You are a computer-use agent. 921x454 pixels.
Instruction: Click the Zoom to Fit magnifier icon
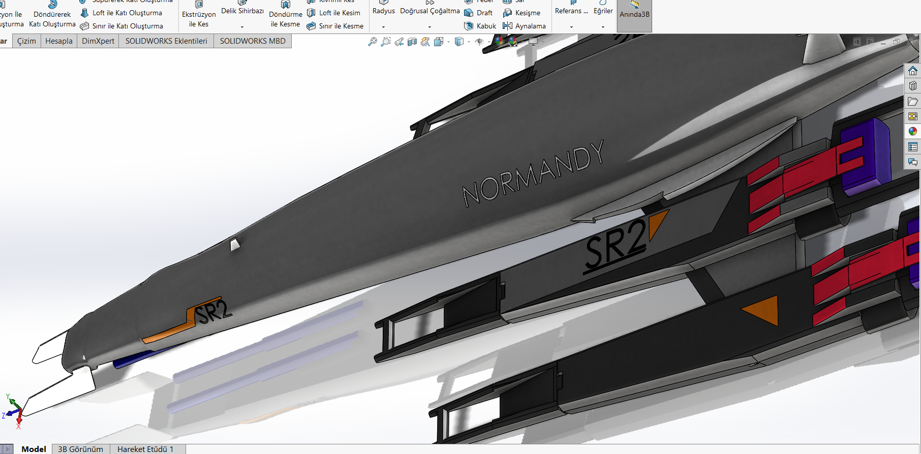[373, 42]
